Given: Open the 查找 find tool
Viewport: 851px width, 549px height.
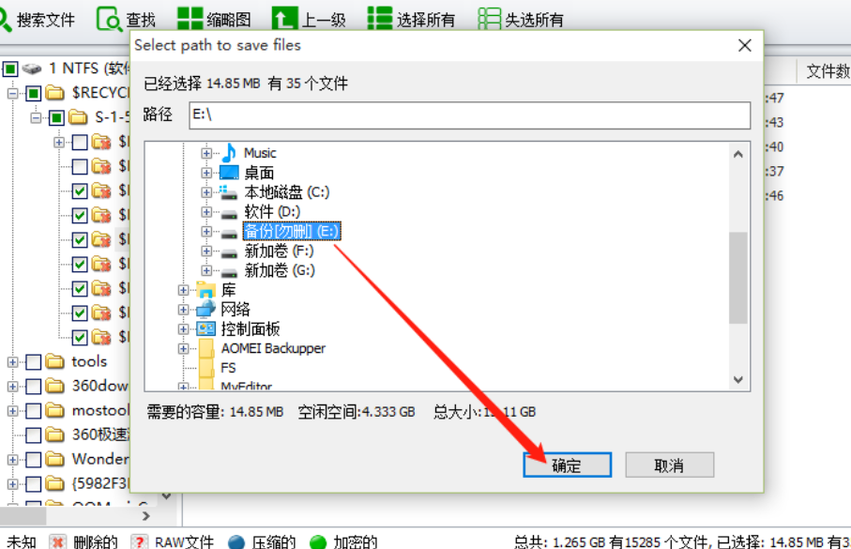Looking at the screenshot, I should (109, 19).
